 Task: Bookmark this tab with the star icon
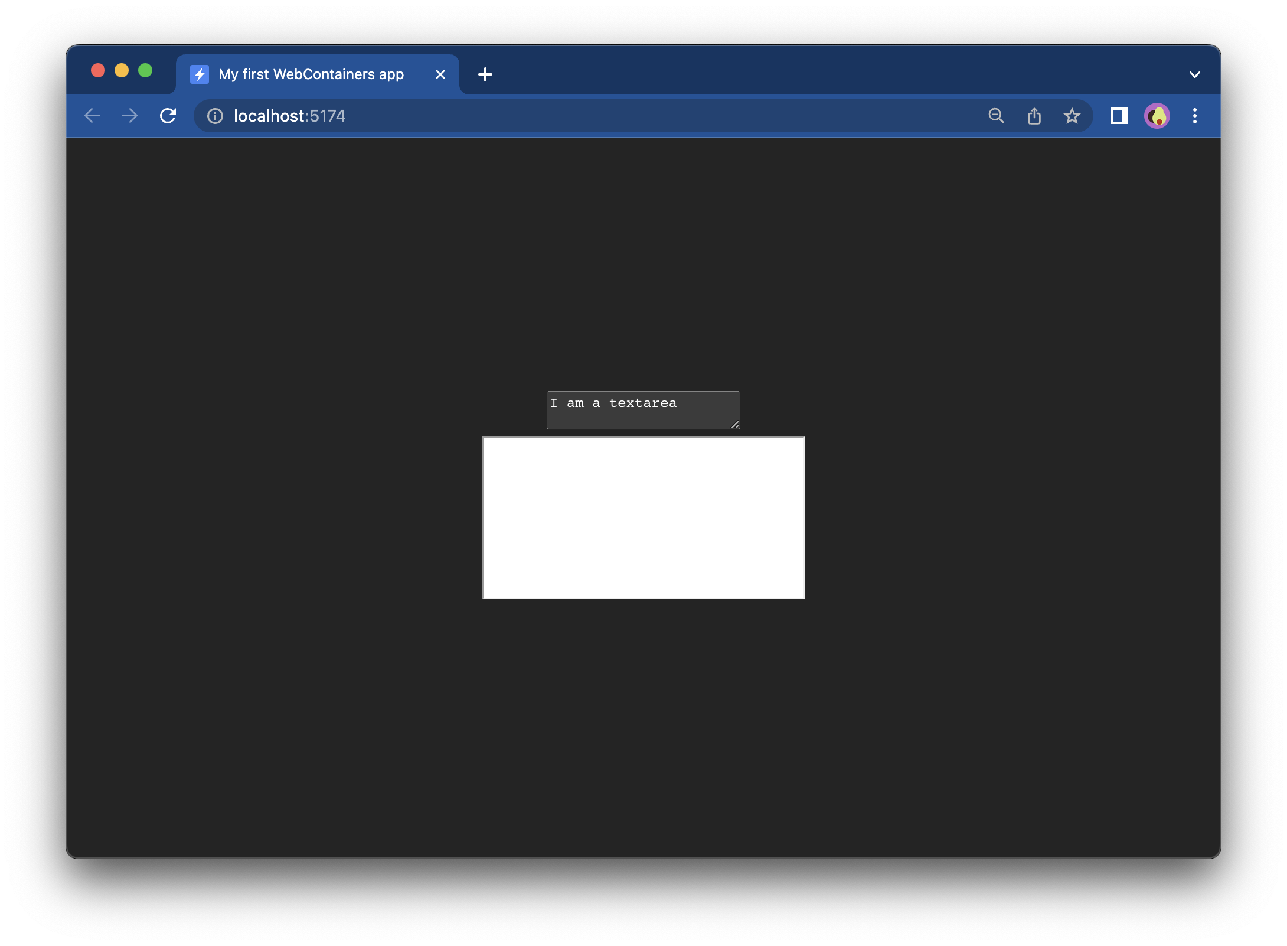coord(1072,116)
